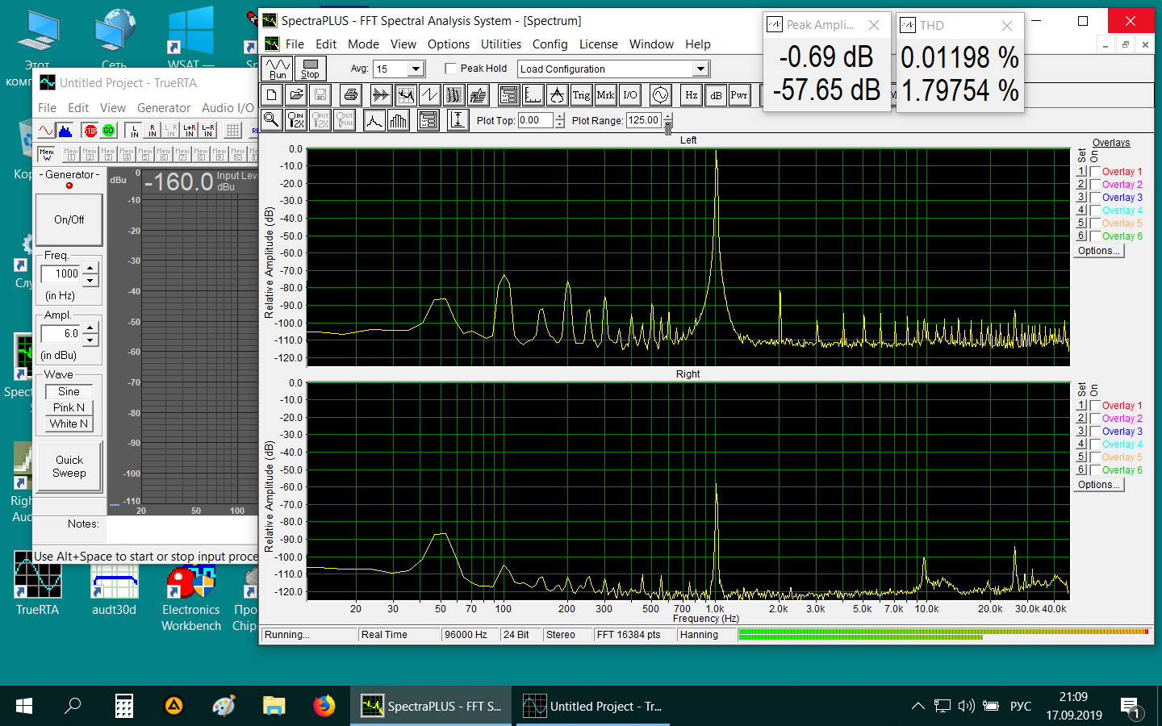Viewport: 1162px width, 726px height.
Task: Click the I/O toolbar button
Action: tap(629, 95)
